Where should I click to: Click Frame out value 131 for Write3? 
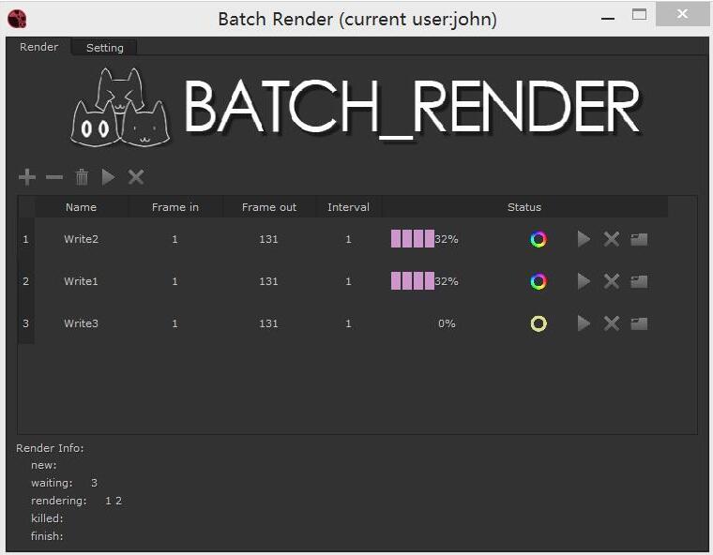click(268, 323)
